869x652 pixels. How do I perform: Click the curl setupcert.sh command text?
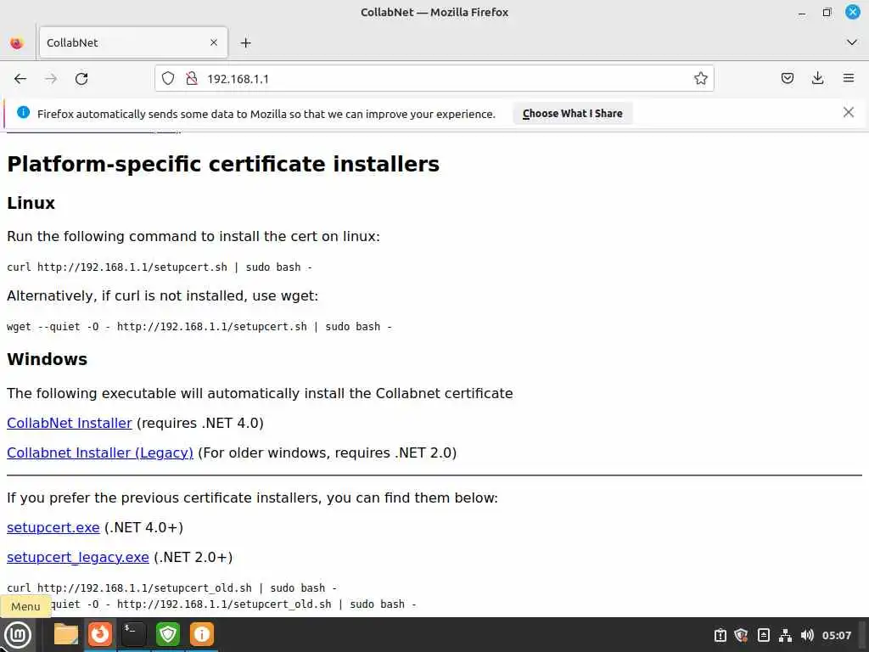(160, 267)
